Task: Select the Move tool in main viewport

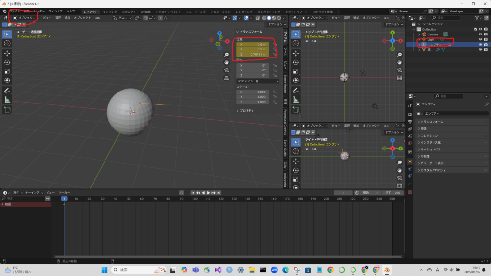Action: pos(7,53)
